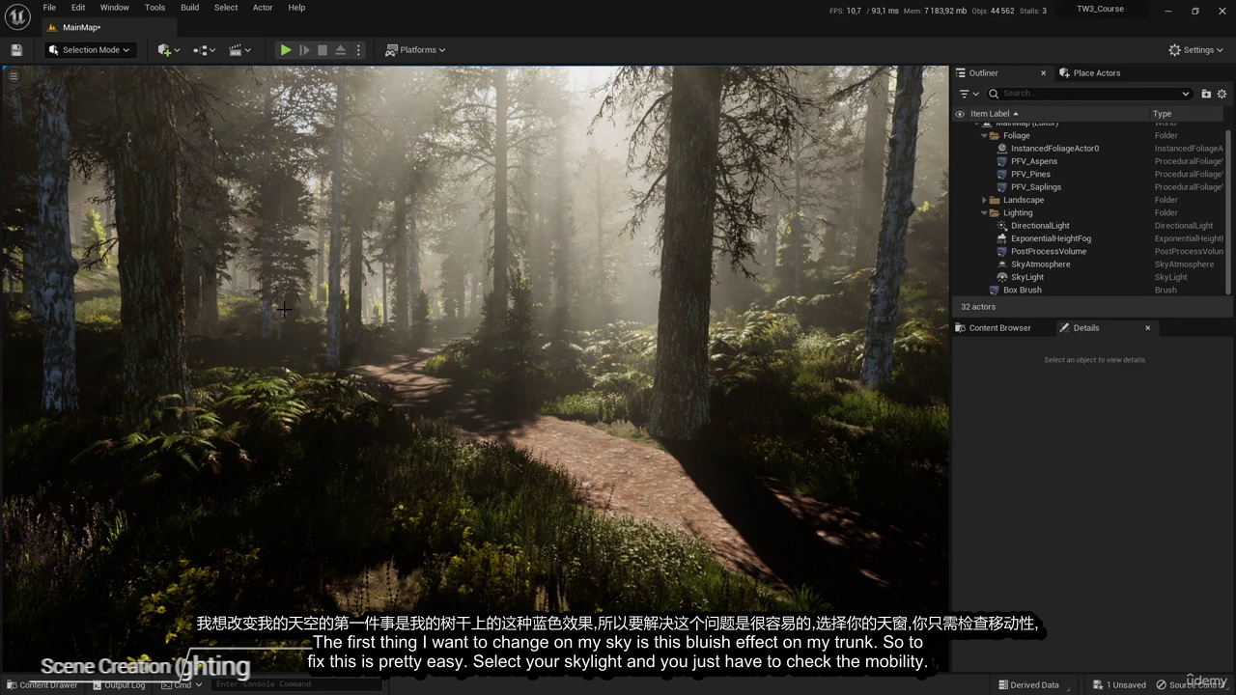1236x695 pixels.
Task: Sort by Type column header
Action: [x=1162, y=114]
